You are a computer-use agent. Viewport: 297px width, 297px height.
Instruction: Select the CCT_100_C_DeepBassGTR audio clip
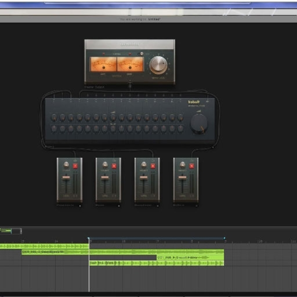[123, 252]
